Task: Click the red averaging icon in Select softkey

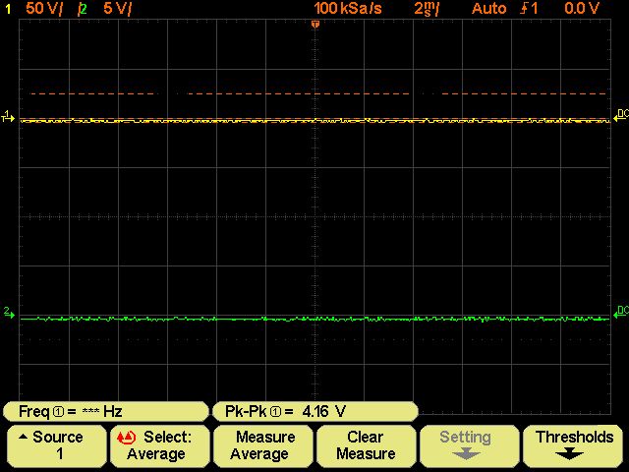Action: click(x=126, y=438)
